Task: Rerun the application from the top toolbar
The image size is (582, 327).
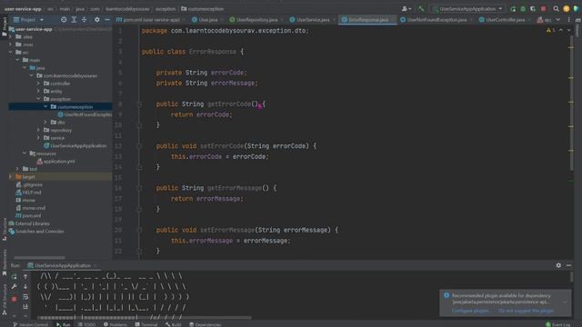Action: click(513, 8)
